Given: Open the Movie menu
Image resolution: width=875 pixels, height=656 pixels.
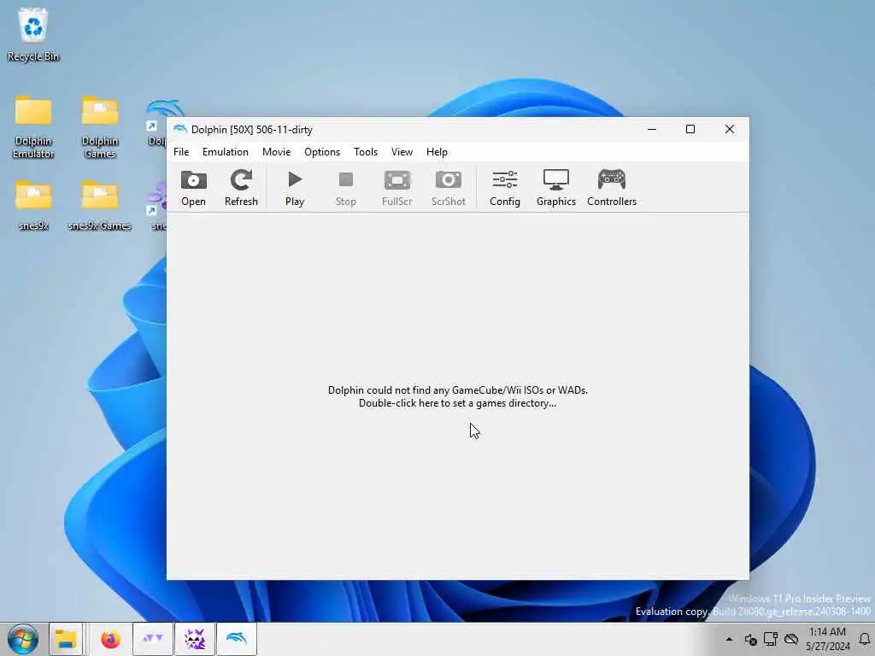Looking at the screenshot, I should tap(276, 152).
